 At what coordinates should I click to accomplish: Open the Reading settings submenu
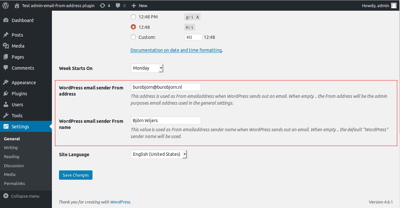point(12,156)
